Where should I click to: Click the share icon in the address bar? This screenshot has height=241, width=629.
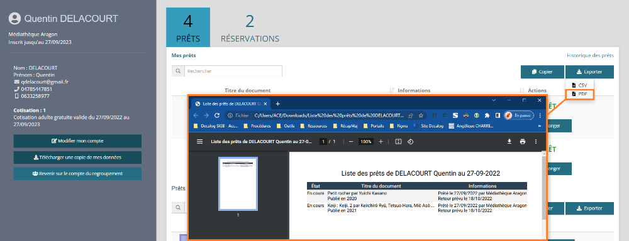tap(411, 115)
